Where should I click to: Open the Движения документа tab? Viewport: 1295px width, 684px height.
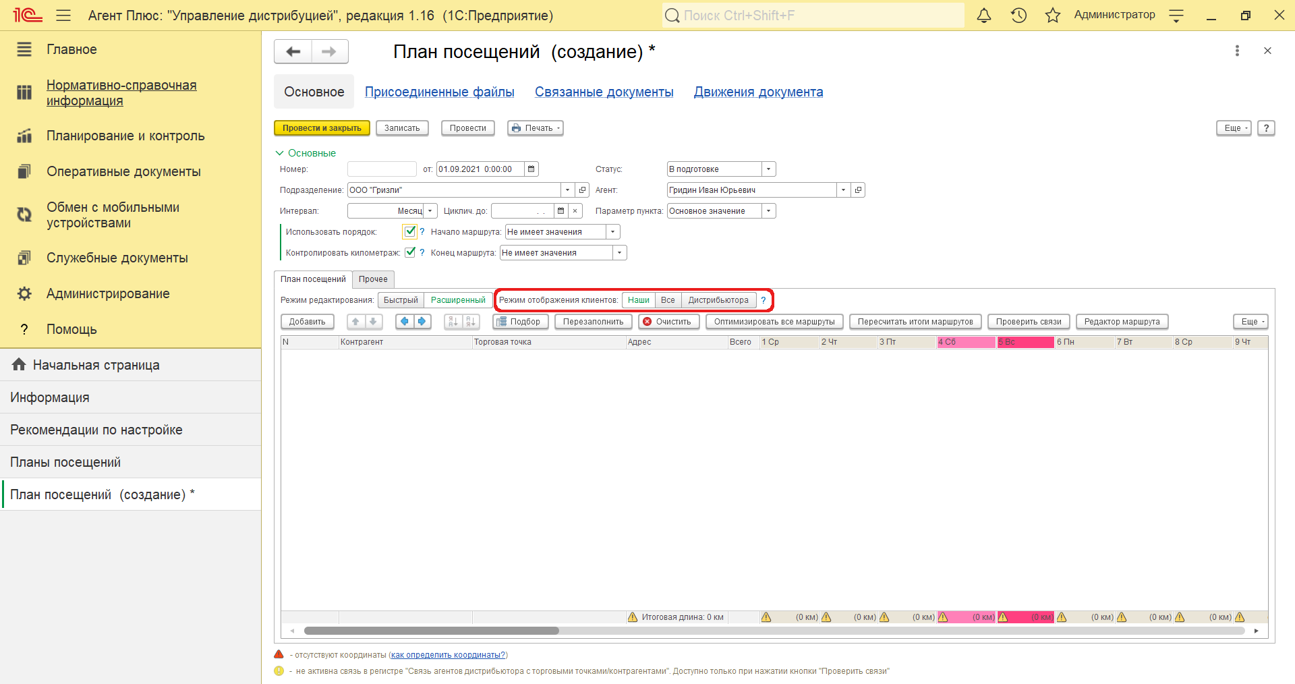tap(759, 92)
